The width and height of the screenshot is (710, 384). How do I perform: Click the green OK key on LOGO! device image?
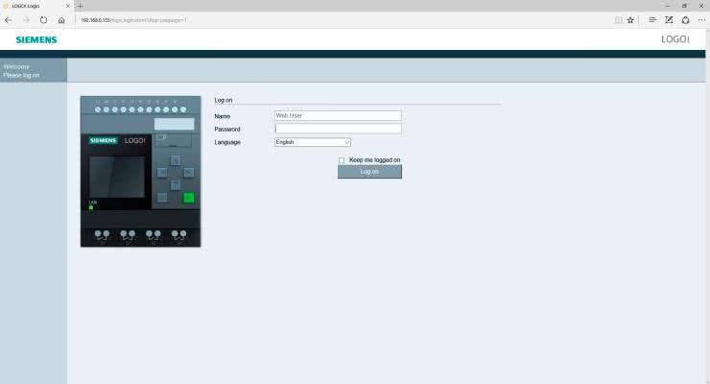click(188, 198)
